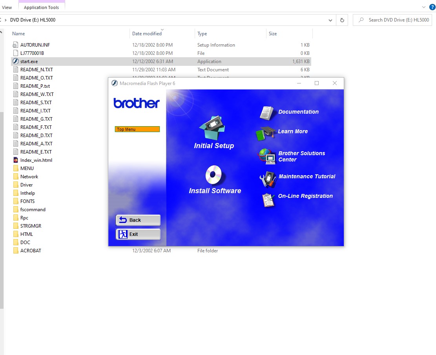Click the Install Software CD icon
This screenshot has height=355, width=436.
[213, 175]
